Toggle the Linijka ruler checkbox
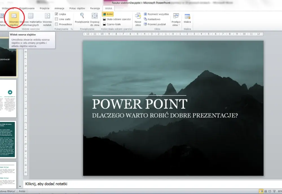This screenshot has height=194, width=282. pyautogui.click(x=56, y=14)
